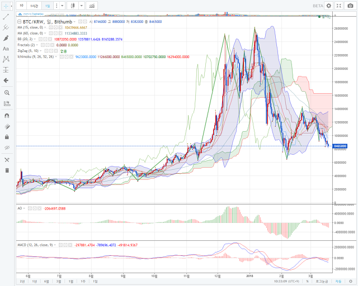Take a snapshot with the camera icon
Viewport: 358px width, 286px height.
pyautogui.click(x=350, y=6)
